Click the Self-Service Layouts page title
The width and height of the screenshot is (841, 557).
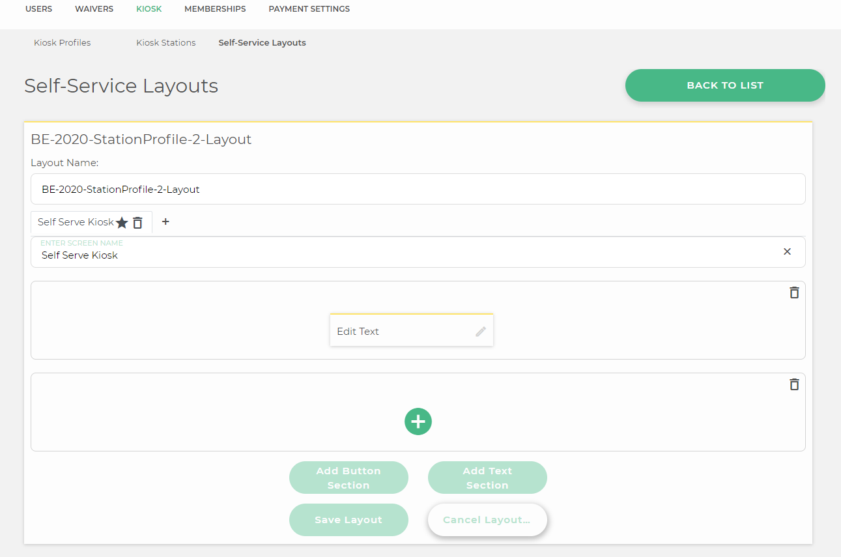121,86
